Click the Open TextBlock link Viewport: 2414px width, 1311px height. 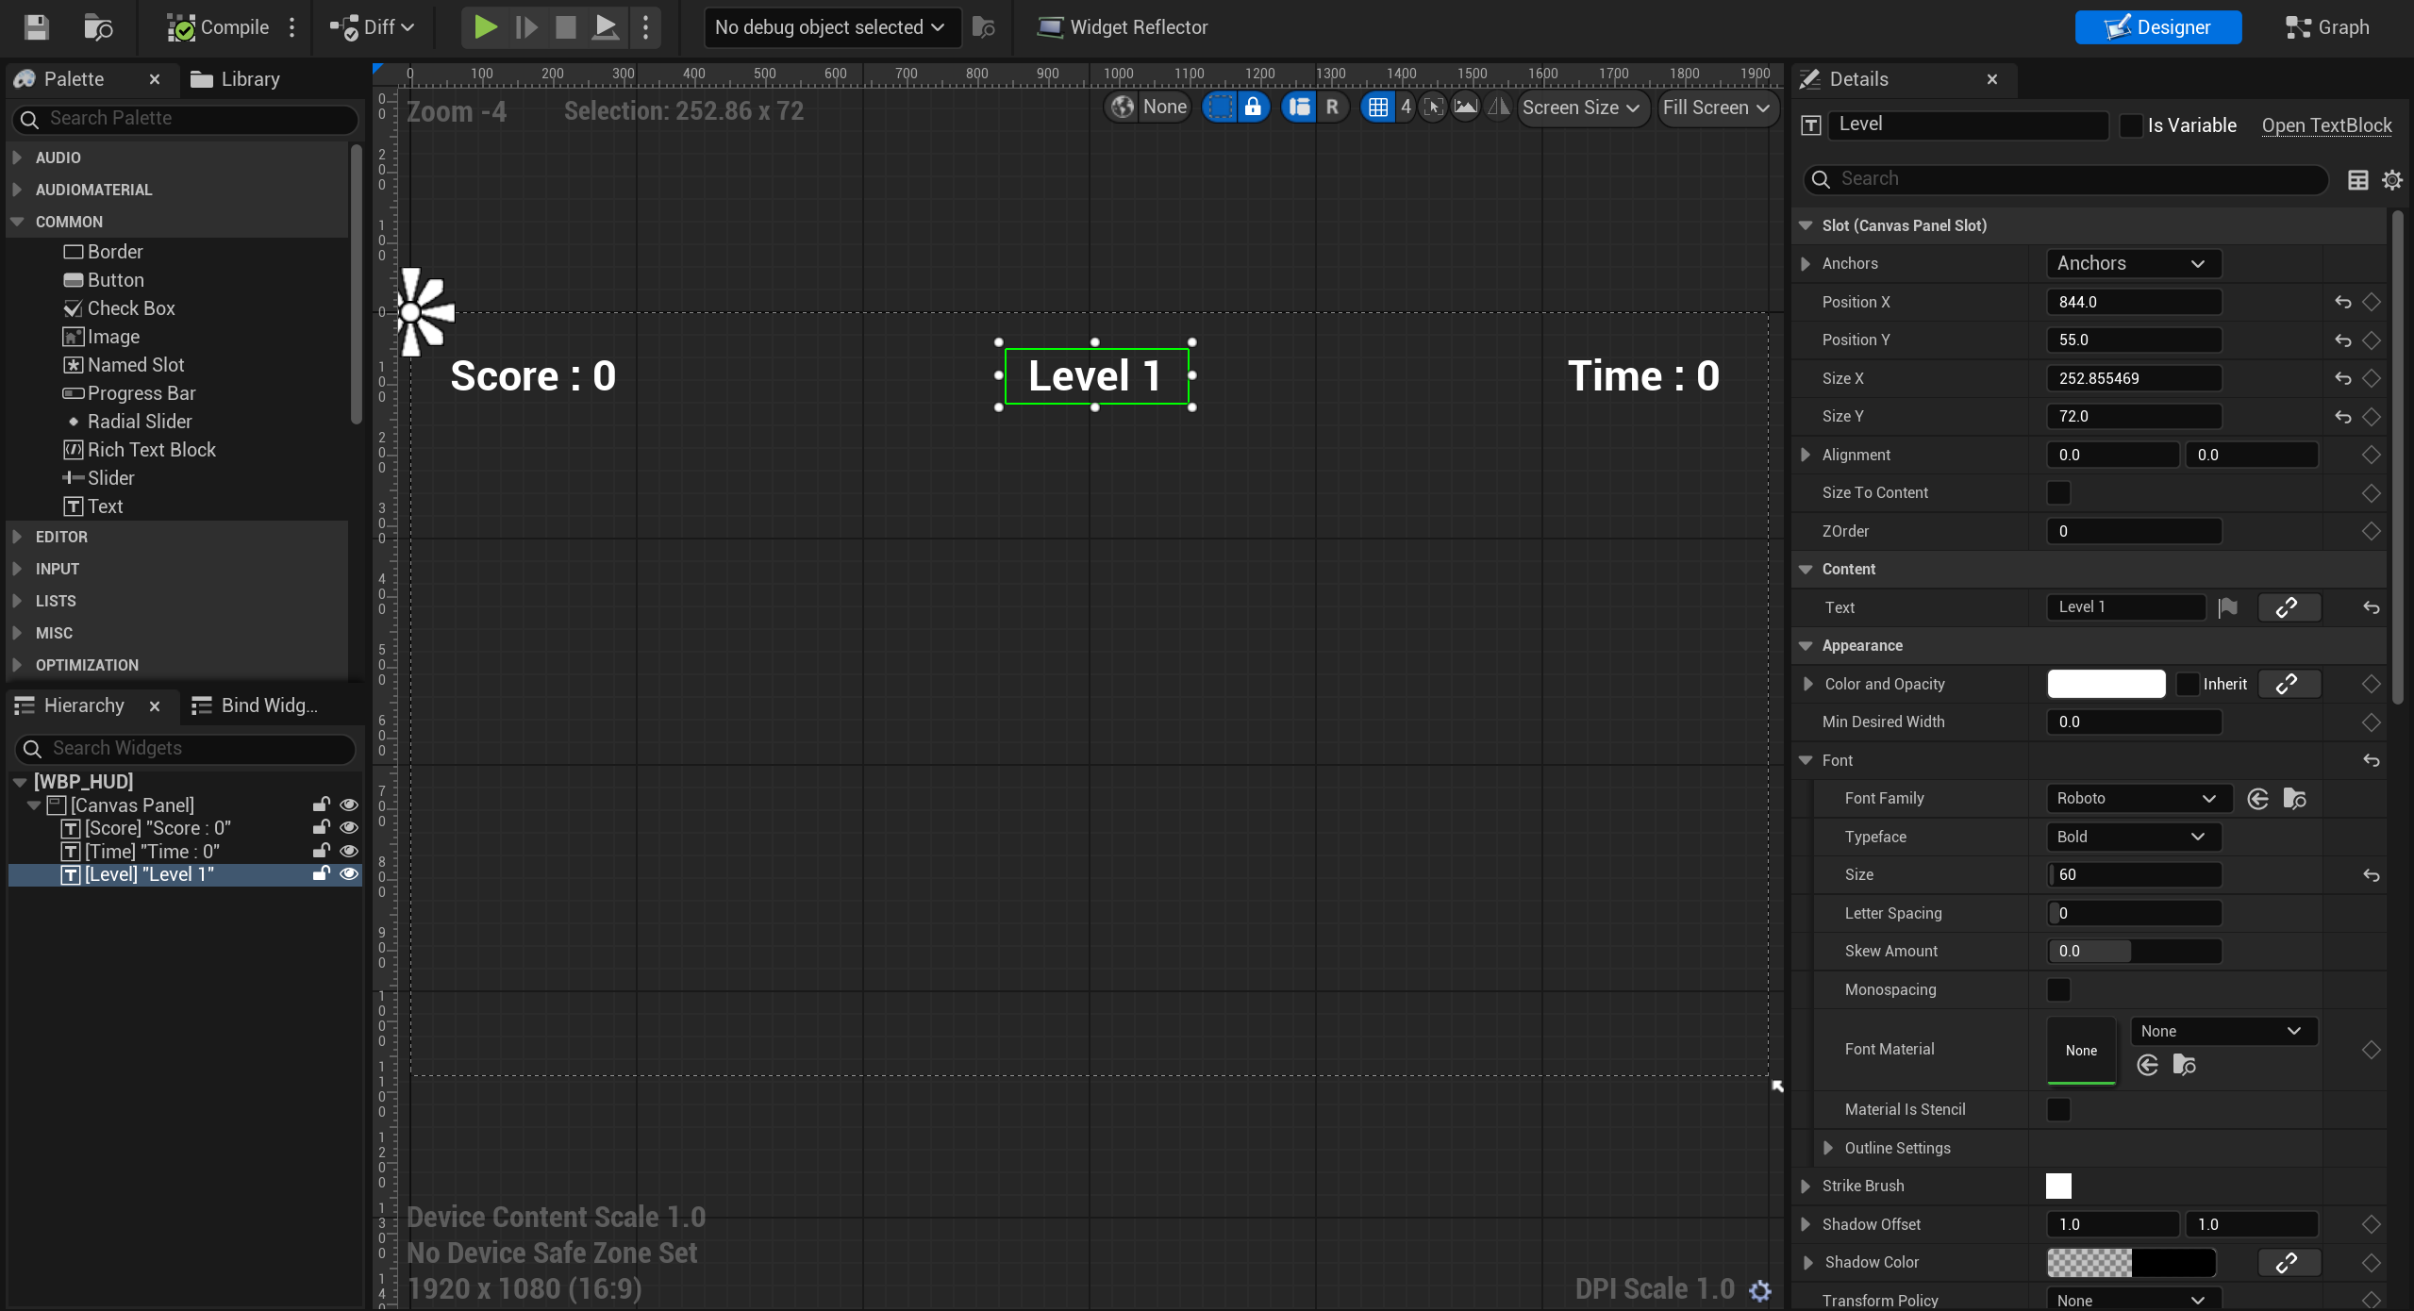(x=2325, y=125)
